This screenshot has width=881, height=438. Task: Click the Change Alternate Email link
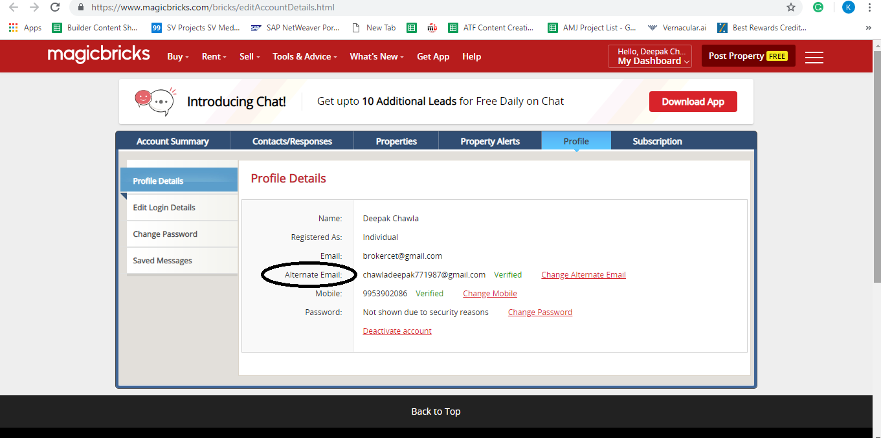tap(583, 275)
